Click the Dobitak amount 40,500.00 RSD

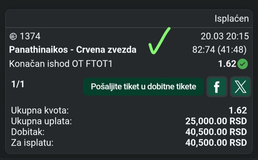pos(216,132)
